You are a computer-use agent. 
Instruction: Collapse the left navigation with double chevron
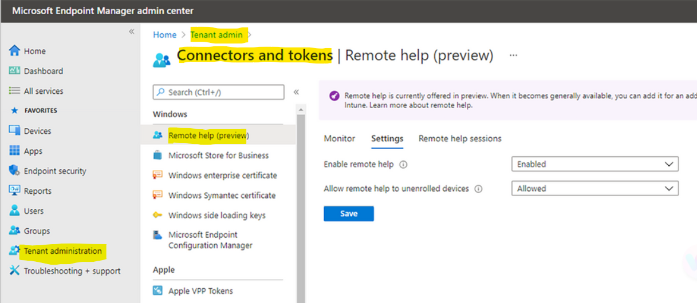click(131, 31)
